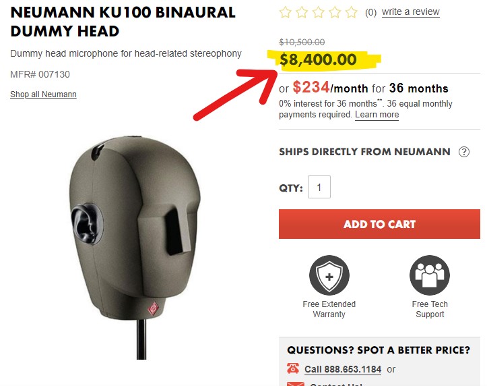Open the Shop all Neumann link
This screenshot has height=386, width=487.
coord(43,94)
